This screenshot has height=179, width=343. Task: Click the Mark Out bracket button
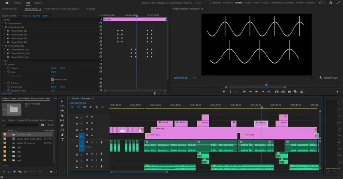click(x=236, y=92)
